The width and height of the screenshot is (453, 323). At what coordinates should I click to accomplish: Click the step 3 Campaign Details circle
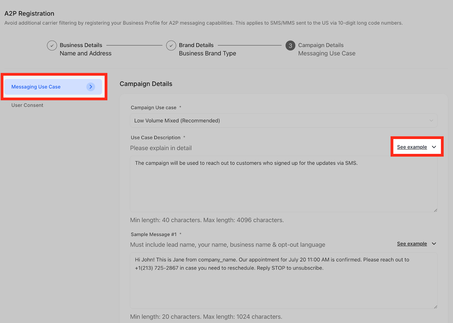click(290, 45)
